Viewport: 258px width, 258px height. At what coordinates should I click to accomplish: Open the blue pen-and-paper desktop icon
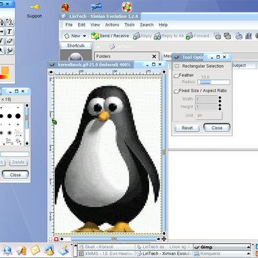(x=96, y=6)
